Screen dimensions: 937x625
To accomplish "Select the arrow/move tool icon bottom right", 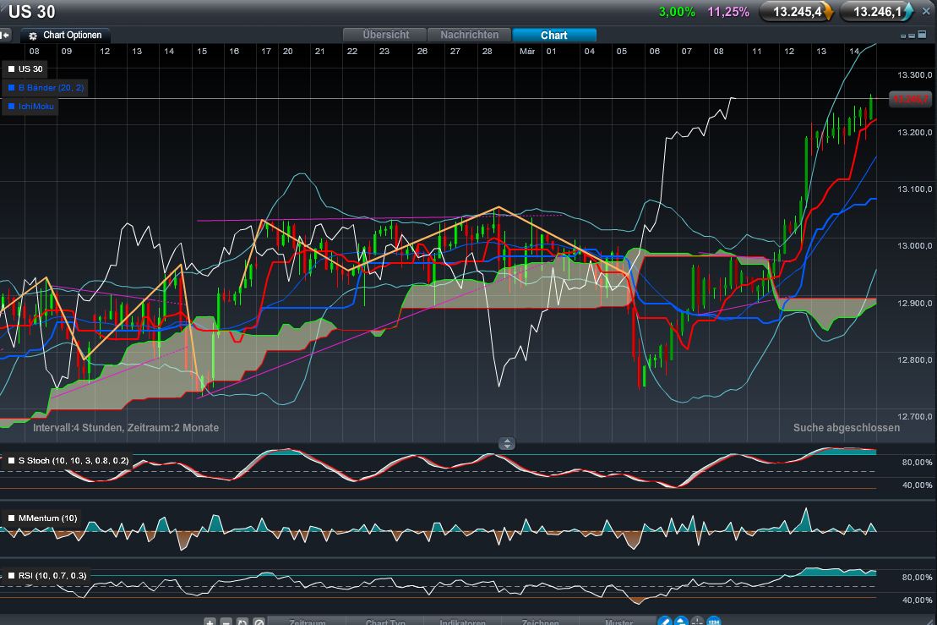I will click(682, 621).
